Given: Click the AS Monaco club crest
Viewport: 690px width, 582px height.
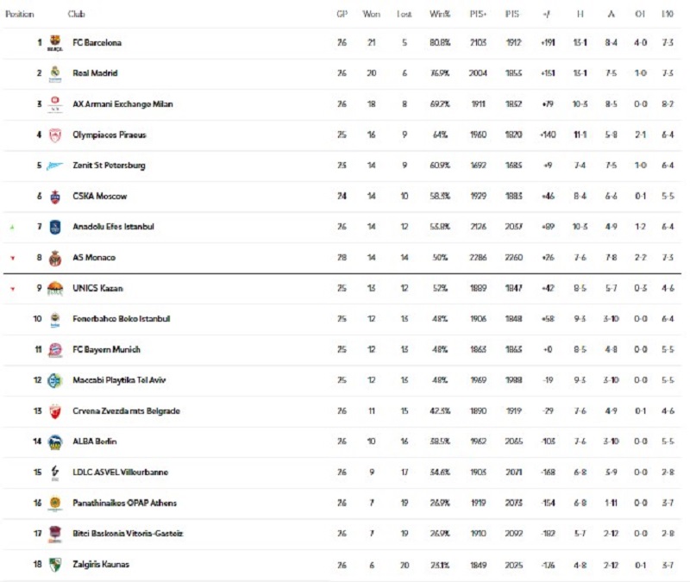Looking at the screenshot, I should (55, 258).
